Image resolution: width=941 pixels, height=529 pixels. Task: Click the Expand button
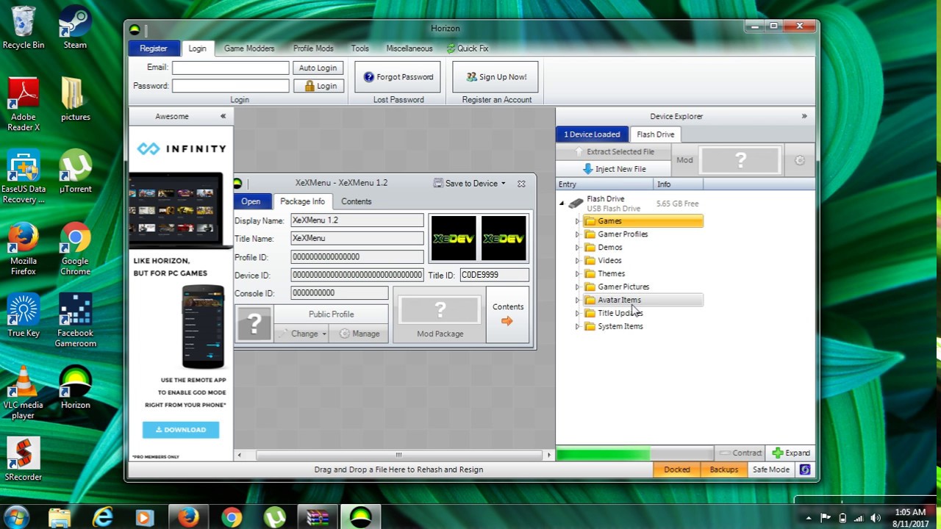(x=791, y=453)
